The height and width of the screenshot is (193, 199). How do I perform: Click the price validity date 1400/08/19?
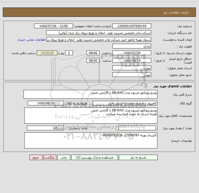click(132, 60)
